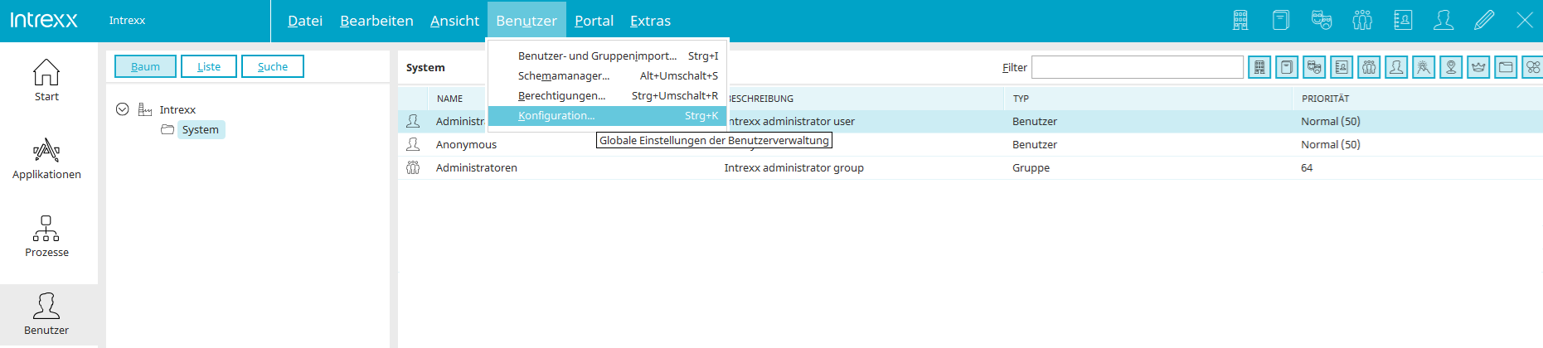Toggle group people filter button

click(1369, 67)
